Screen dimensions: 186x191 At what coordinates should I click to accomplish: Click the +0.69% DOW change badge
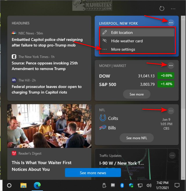click(x=166, y=76)
